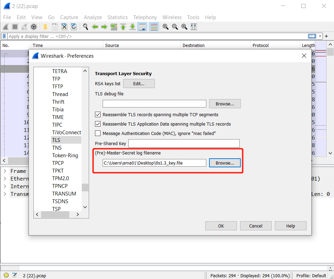Screen dimensions: 334x279
Task: Click the apply filter blue arrow button
Action: point(312,36)
